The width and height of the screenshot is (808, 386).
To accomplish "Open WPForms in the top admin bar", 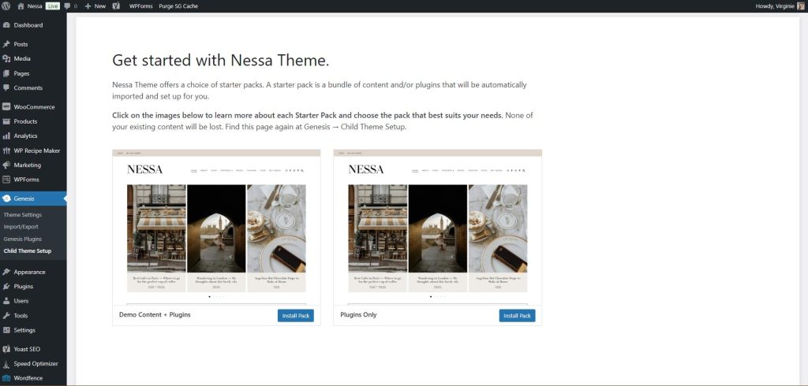I will pyautogui.click(x=140, y=6).
